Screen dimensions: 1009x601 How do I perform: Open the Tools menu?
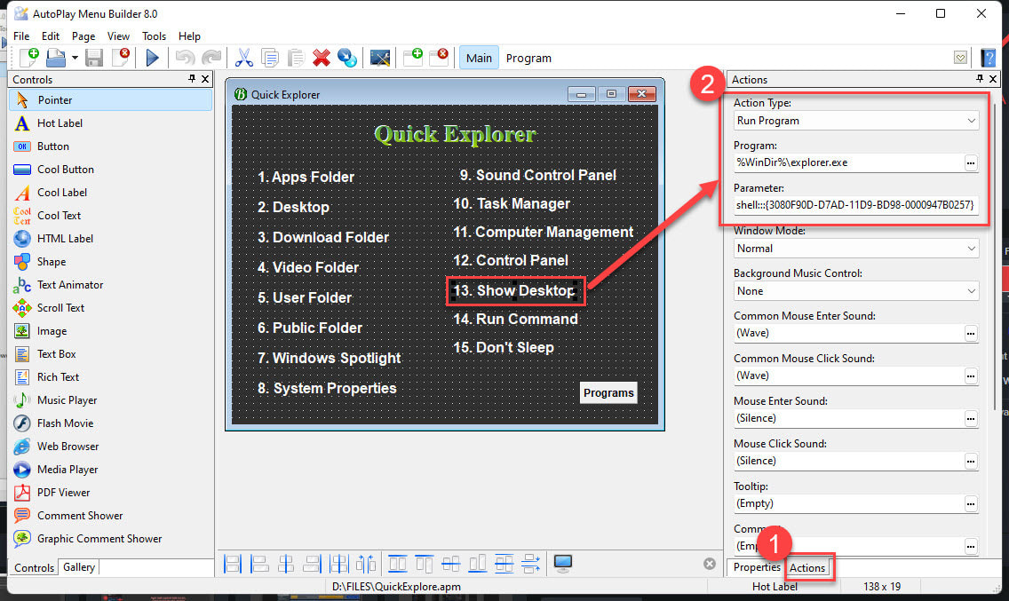tap(154, 36)
